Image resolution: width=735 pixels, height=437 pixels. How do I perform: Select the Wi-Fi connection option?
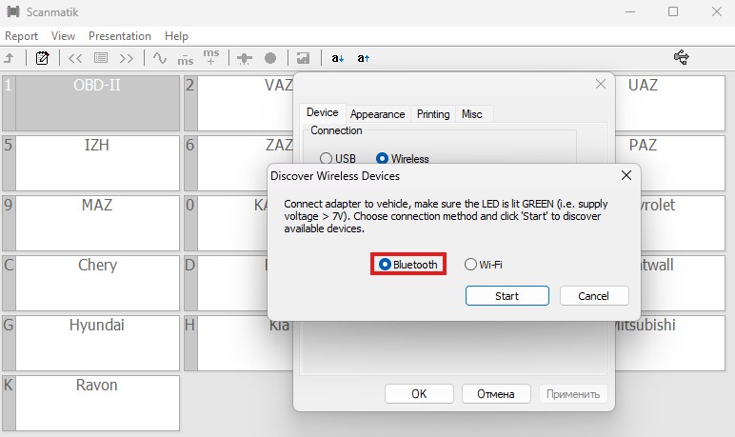coord(470,265)
